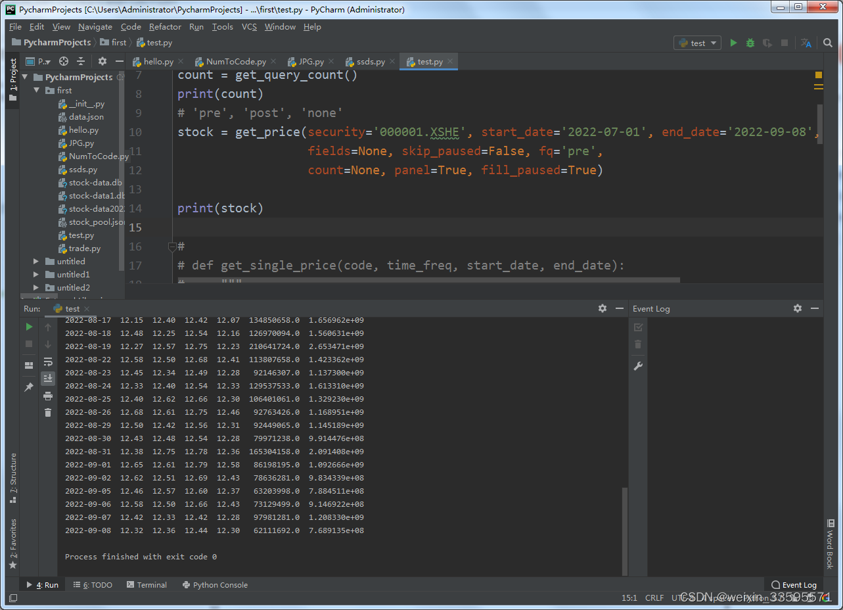This screenshot has width=843, height=610.
Task: Expand the untitled folder
Action: [x=37, y=261]
